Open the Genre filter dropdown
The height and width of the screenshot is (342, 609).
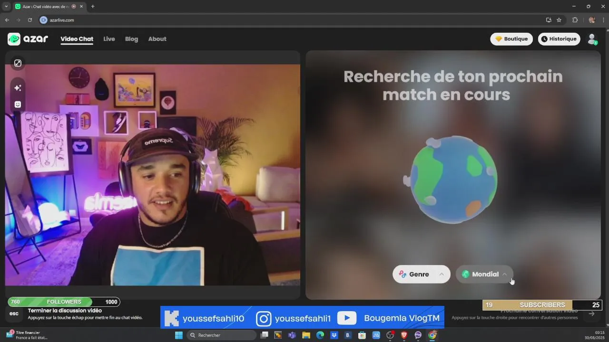pos(422,274)
